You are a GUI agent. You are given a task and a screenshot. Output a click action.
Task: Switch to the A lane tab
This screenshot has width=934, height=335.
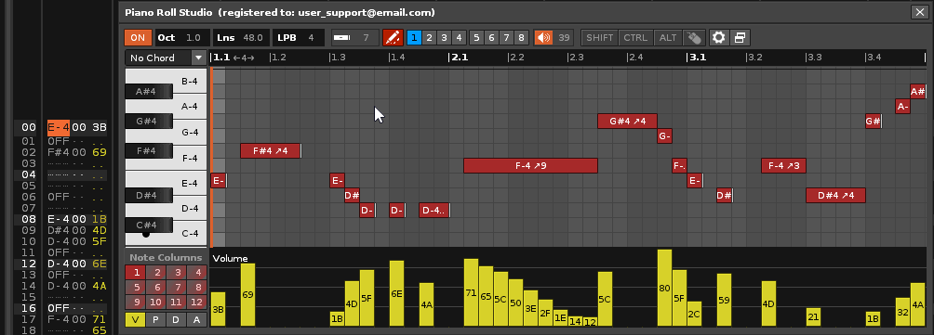coord(196,319)
